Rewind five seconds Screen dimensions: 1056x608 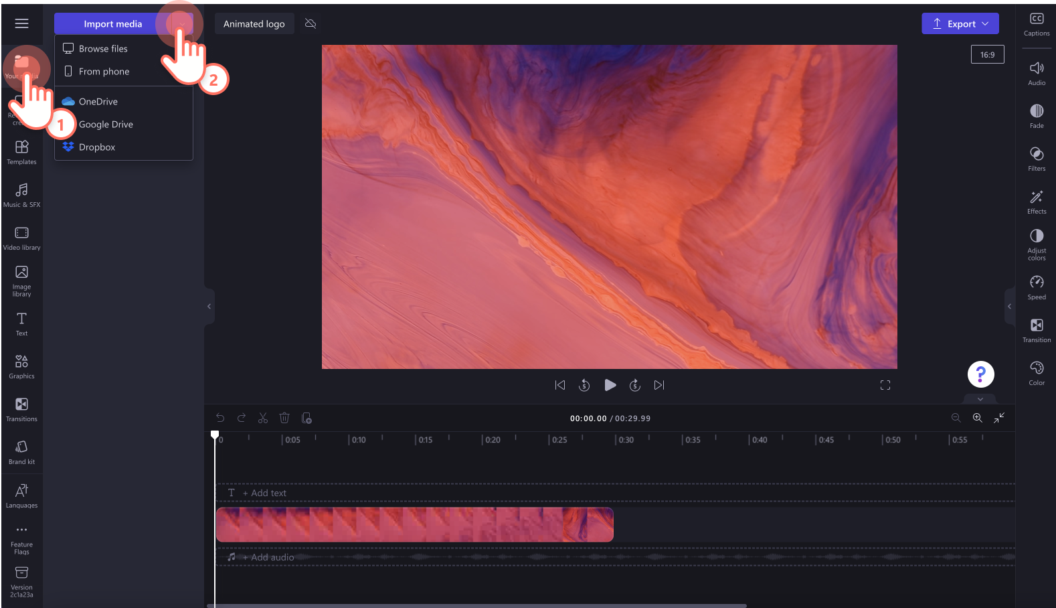(584, 385)
